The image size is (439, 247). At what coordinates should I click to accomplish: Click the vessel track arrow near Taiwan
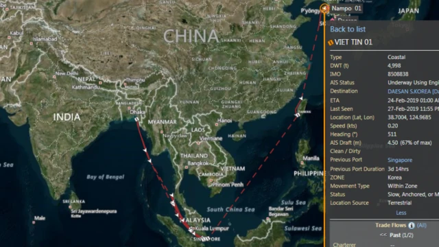coord(301,98)
